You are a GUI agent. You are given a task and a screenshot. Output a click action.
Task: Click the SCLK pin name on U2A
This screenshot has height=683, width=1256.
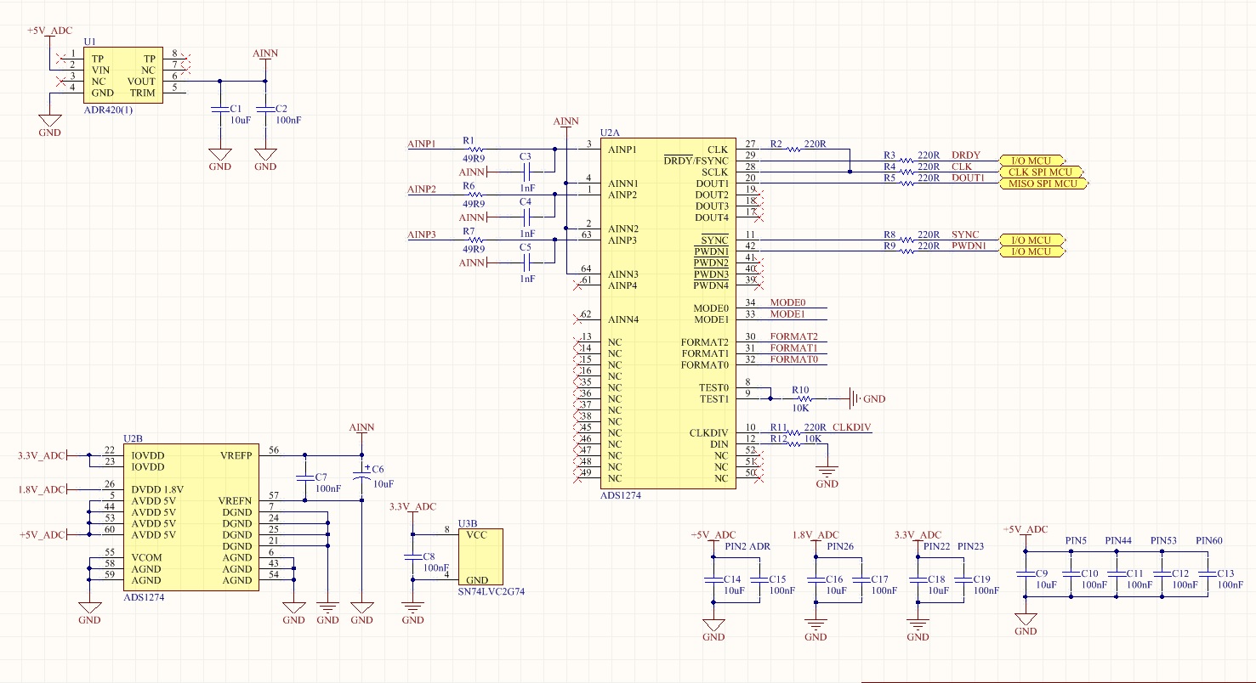714,172
